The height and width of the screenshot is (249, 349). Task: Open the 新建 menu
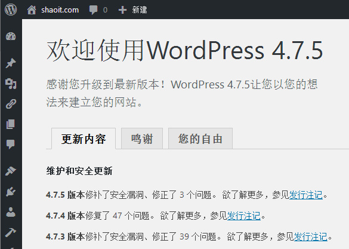tap(140, 10)
